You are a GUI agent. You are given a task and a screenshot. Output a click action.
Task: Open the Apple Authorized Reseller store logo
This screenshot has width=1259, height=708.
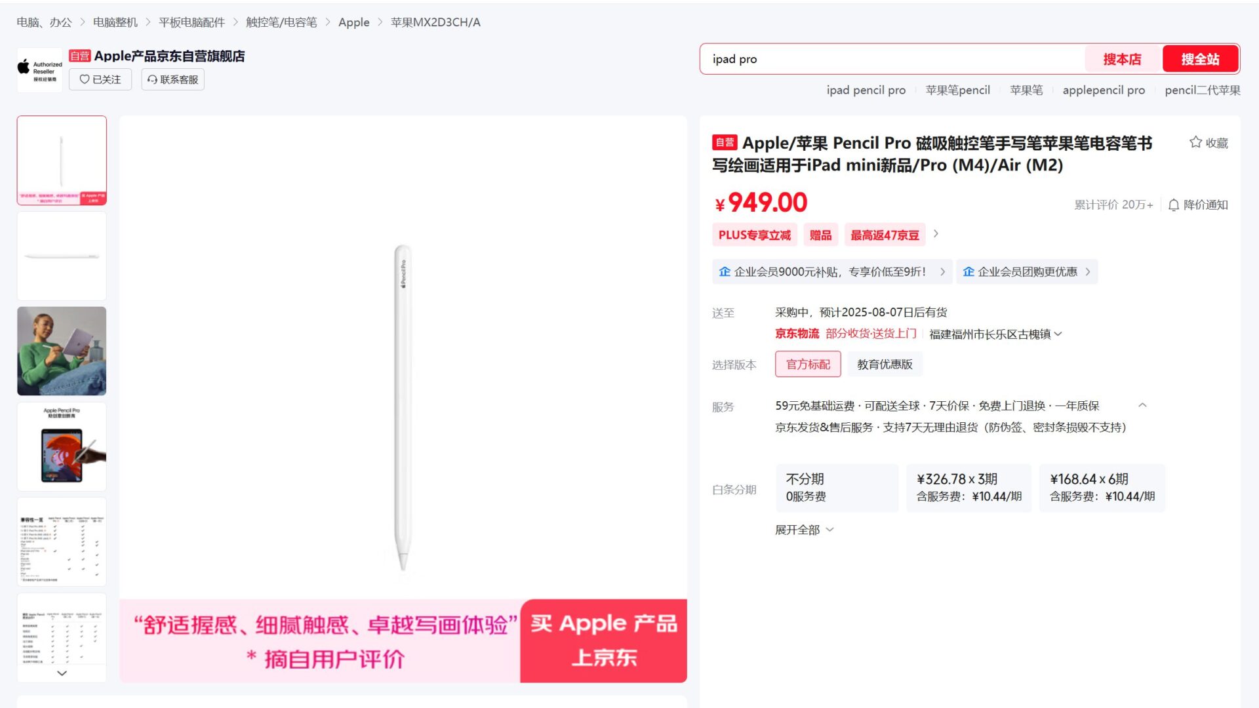pyautogui.click(x=40, y=70)
